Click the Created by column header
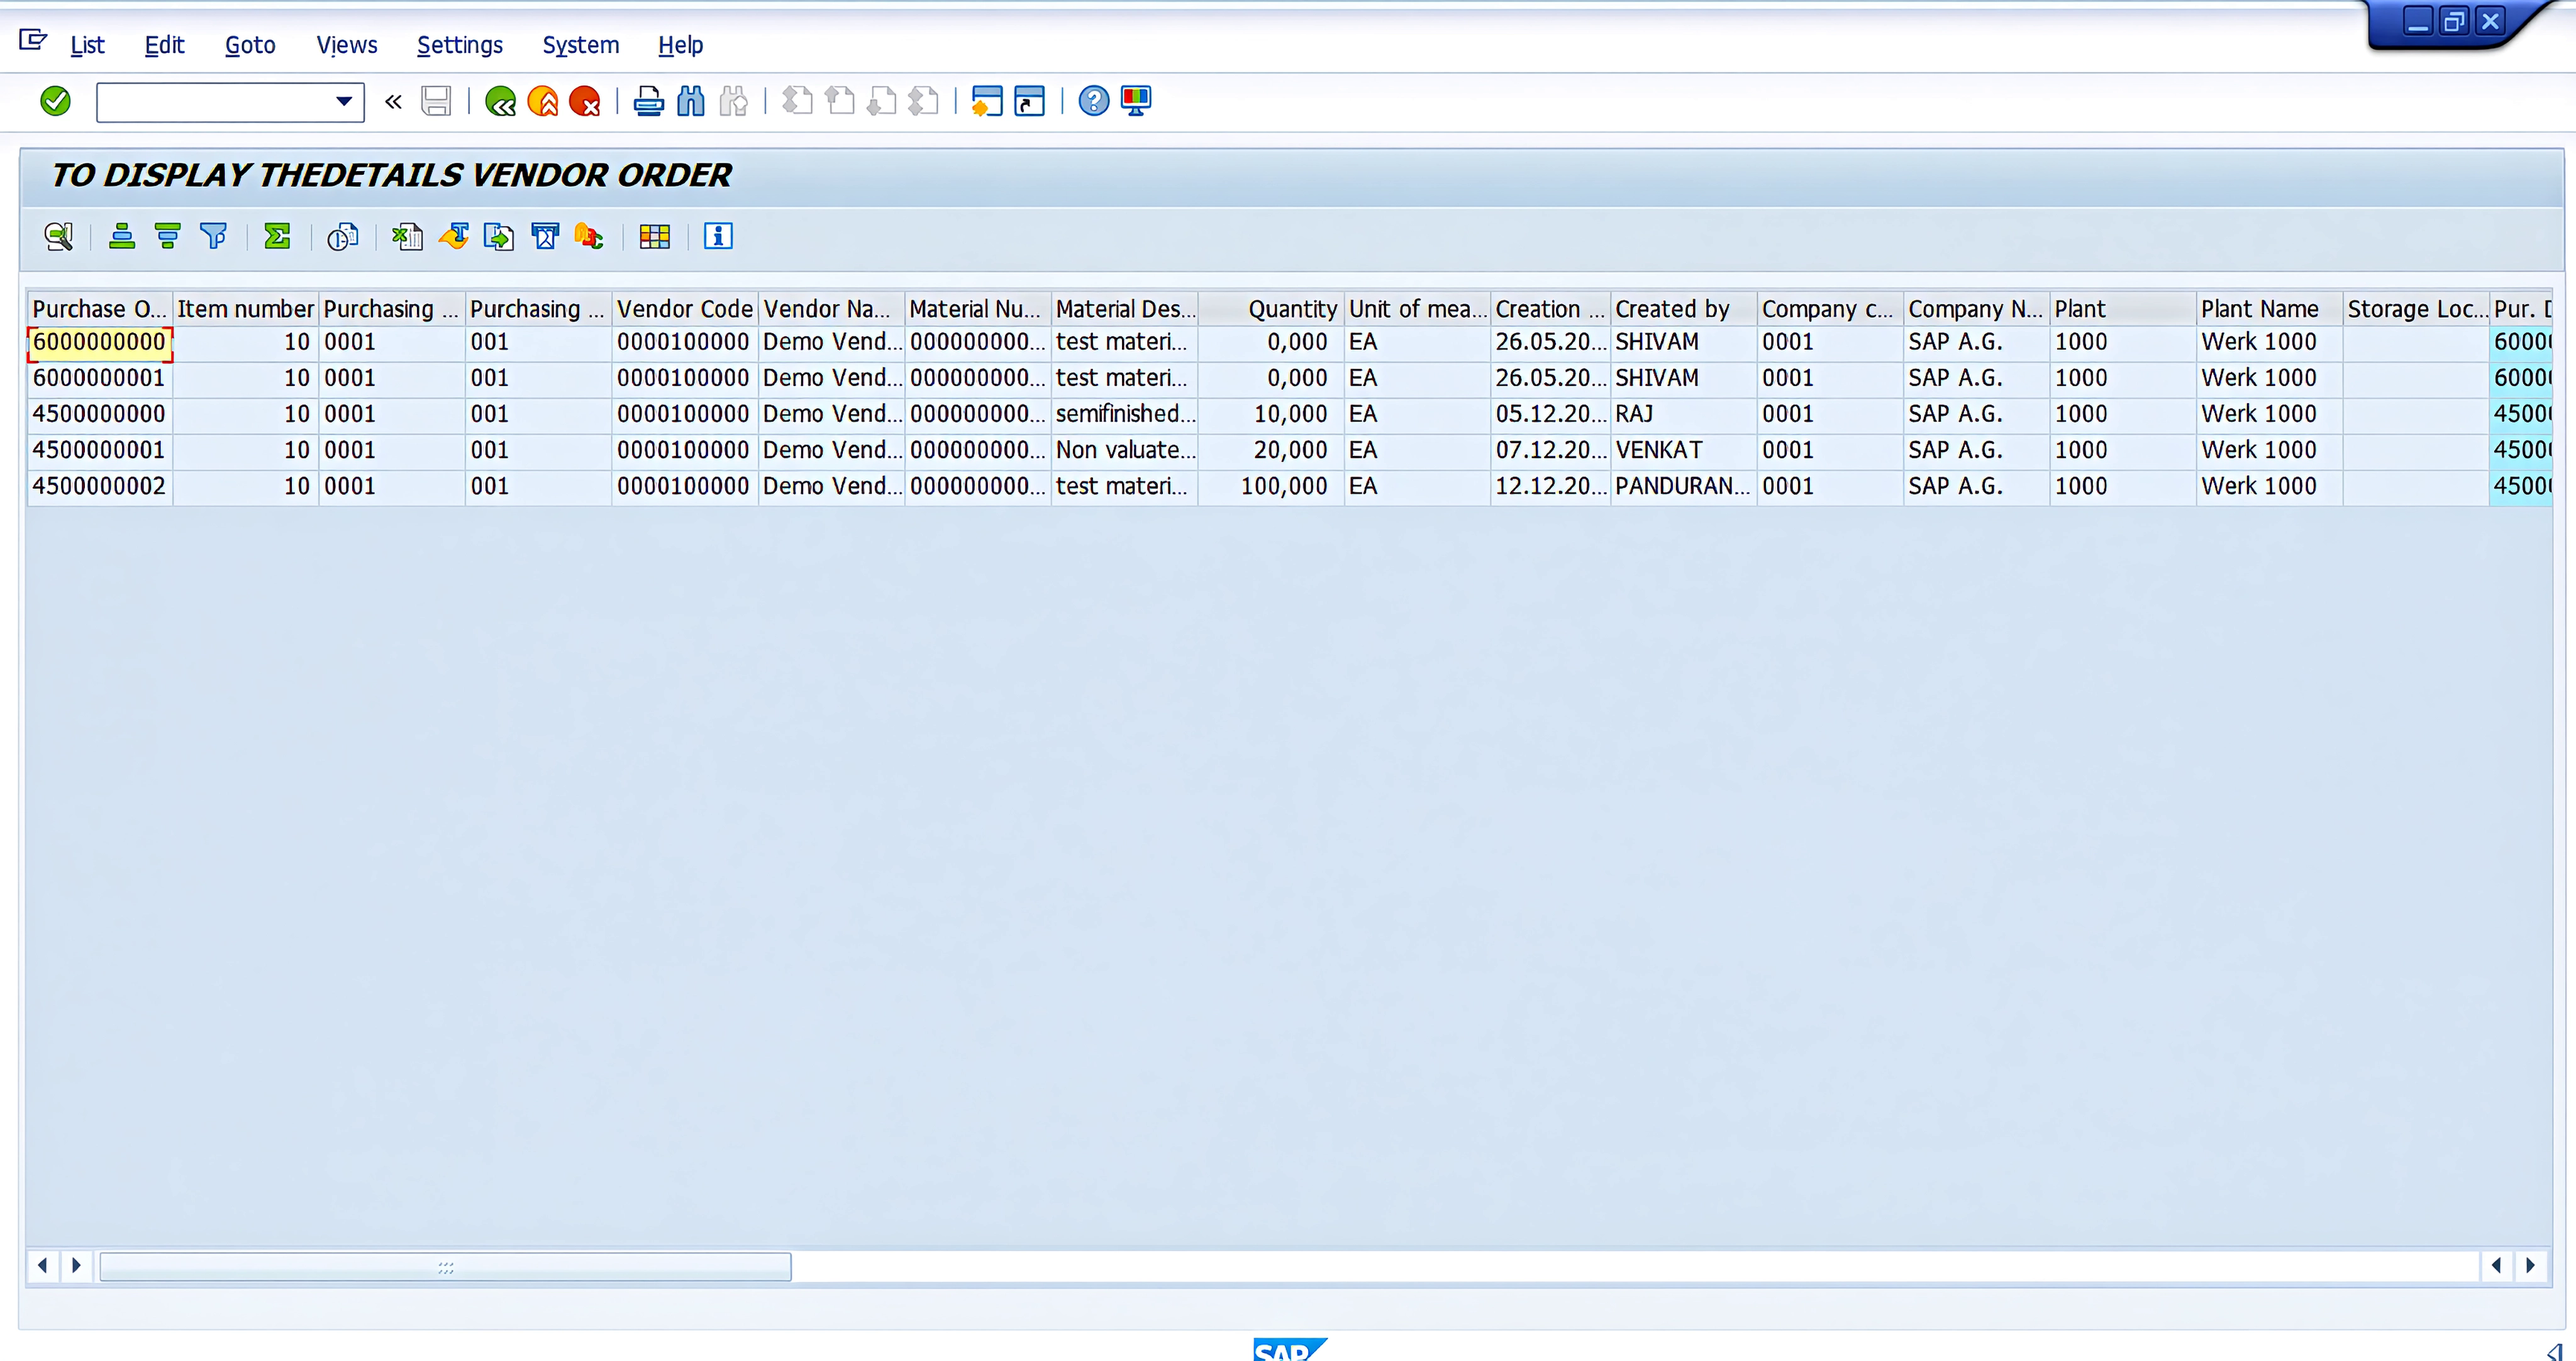This screenshot has width=2576, height=1361. [1684, 309]
